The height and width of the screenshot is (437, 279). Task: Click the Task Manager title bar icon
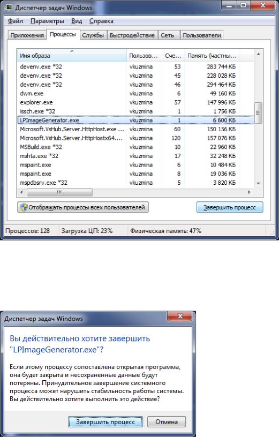pyautogui.click(x=9, y=7)
